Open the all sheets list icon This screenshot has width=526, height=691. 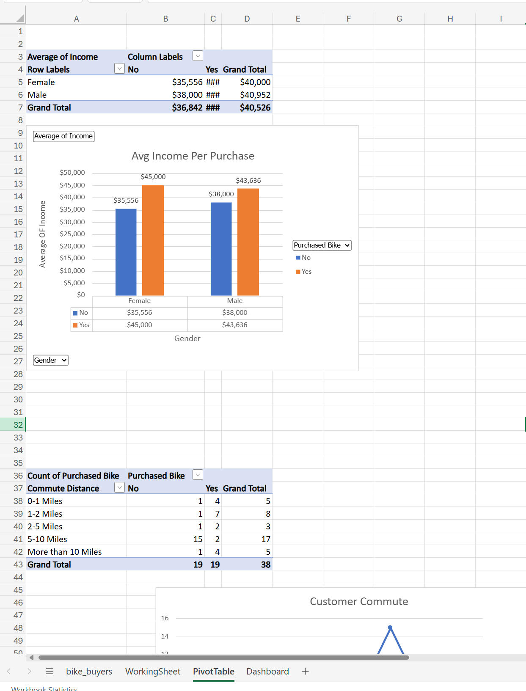point(50,671)
